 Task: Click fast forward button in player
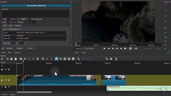117,49
